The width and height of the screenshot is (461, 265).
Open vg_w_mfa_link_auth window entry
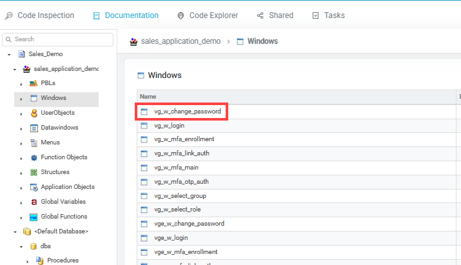pyautogui.click(x=182, y=153)
